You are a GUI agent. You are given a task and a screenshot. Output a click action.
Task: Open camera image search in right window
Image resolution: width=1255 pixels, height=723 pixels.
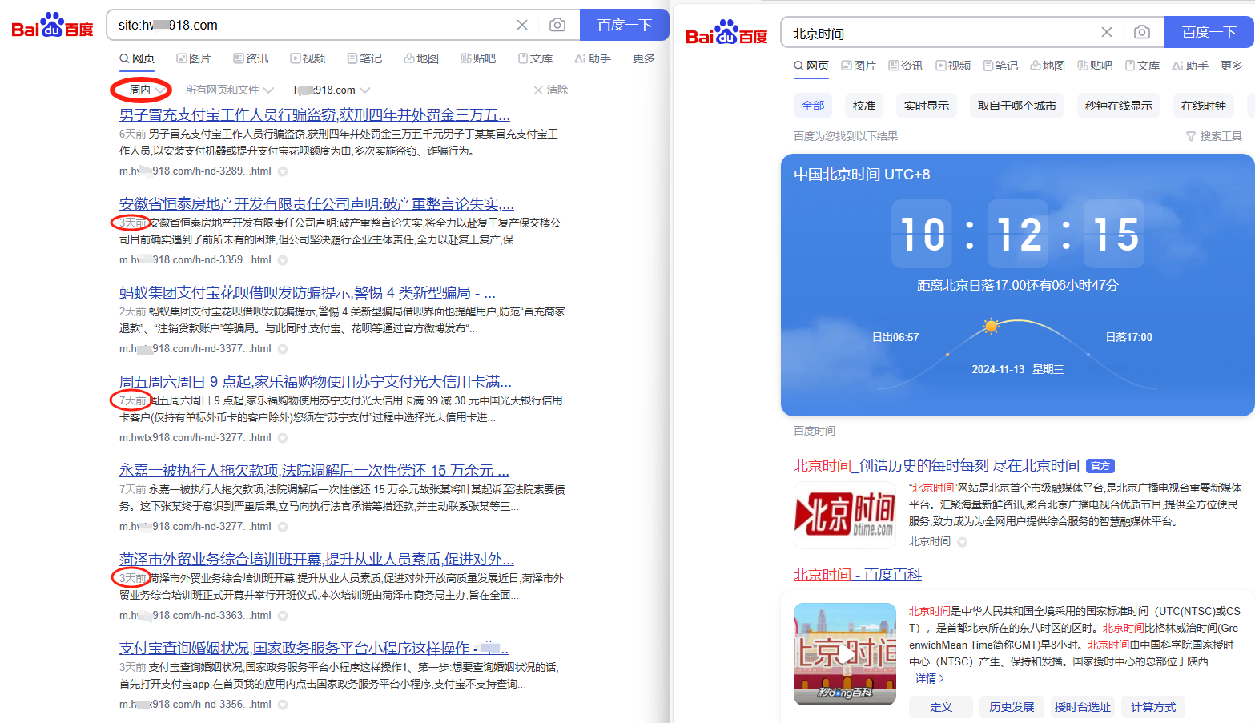point(1142,32)
